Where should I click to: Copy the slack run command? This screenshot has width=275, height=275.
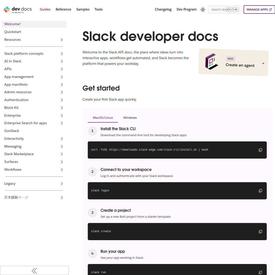click(260, 272)
